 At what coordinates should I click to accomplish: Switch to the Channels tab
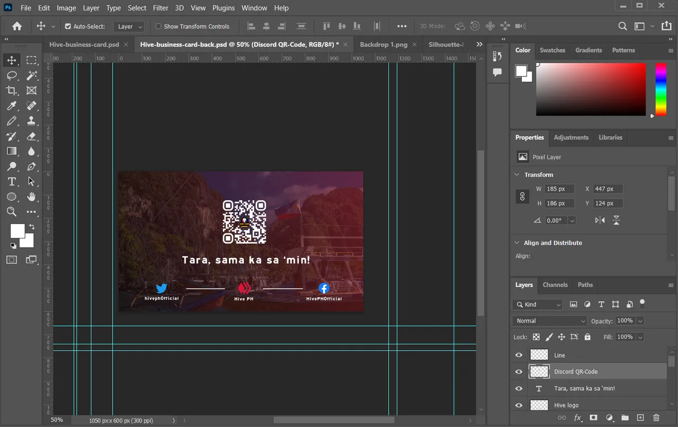pyautogui.click(x=555, y=285)
